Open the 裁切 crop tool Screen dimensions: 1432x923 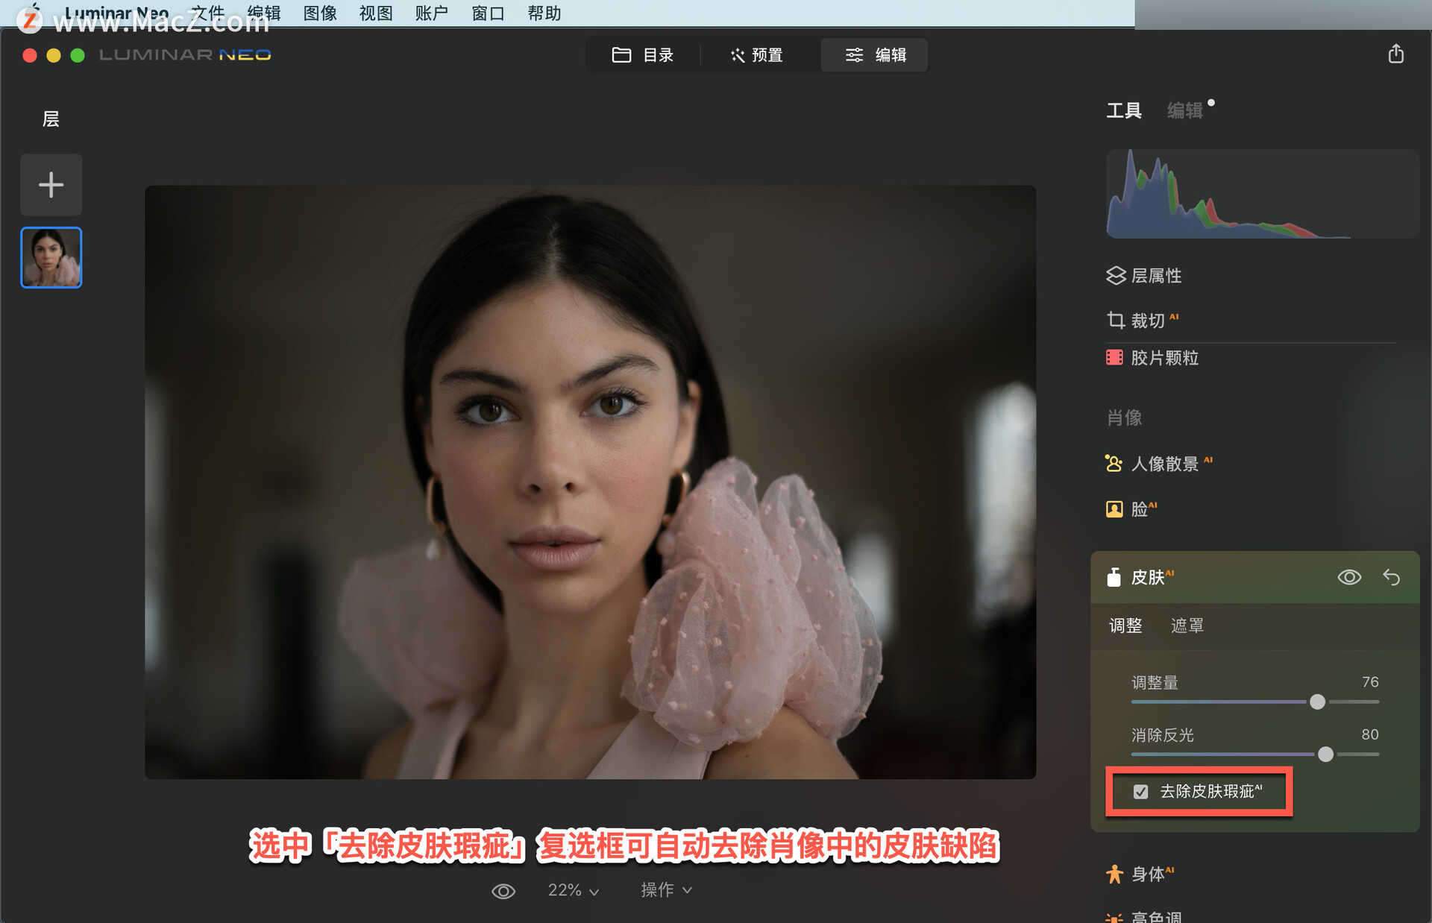[1142, 321]
